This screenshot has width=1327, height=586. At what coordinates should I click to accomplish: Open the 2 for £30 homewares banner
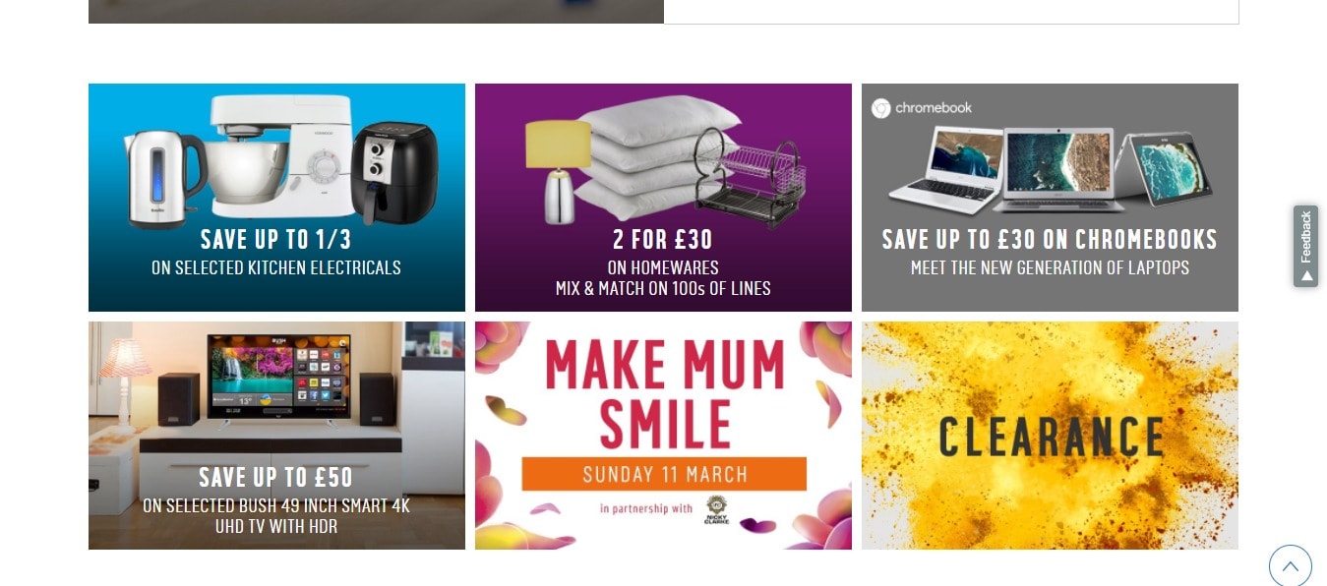(x=663, y=198)
